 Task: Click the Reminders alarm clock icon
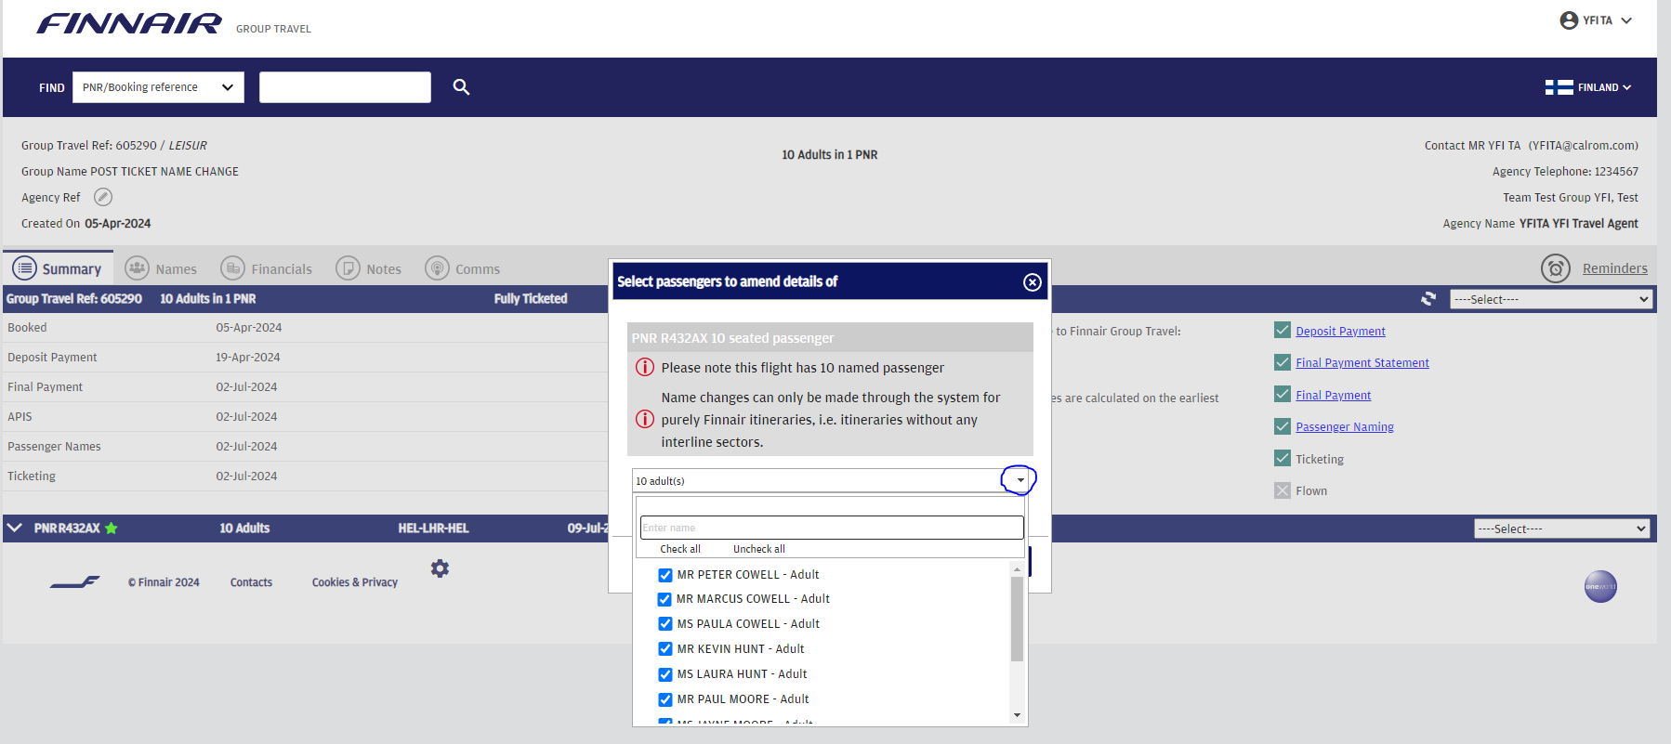[x=1555, y=268]
